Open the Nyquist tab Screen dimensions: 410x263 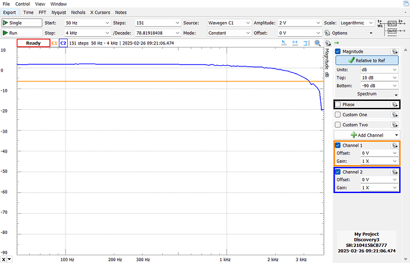tap(59, 12)
